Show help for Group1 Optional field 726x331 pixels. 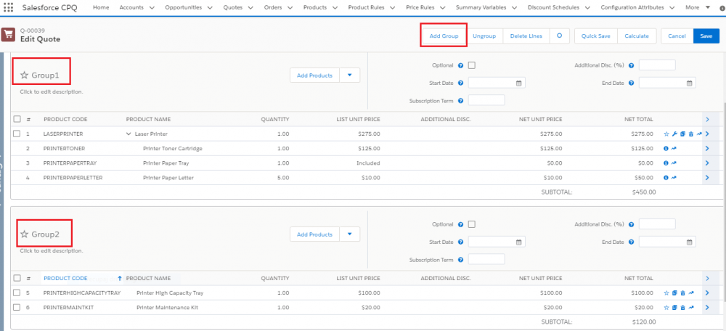(461, 66)
